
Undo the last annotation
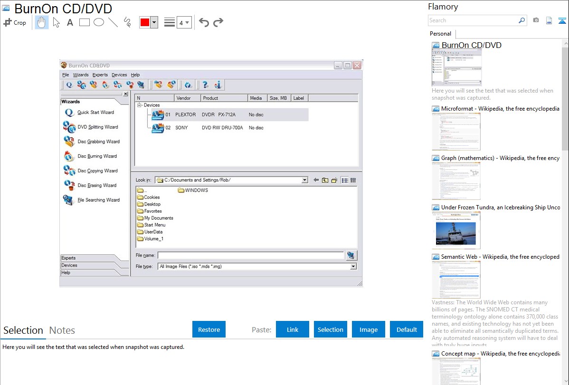[x=204, y=22]
